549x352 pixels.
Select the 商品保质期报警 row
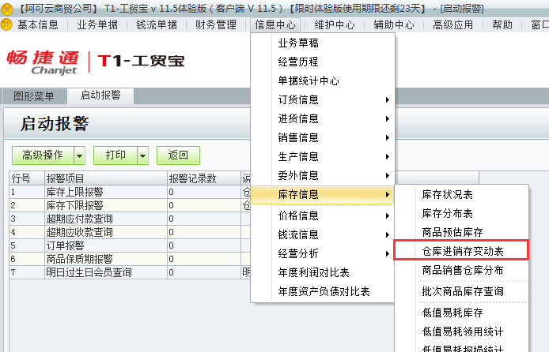130,259
